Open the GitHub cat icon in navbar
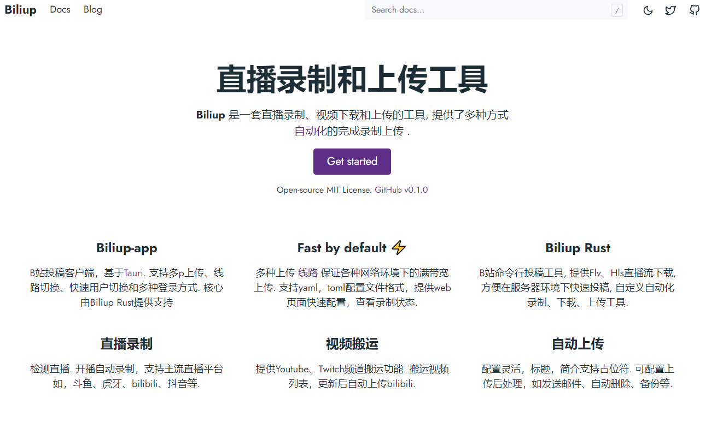Image resolution: width=723 pixels, height=422 pixels. point(694,10)
